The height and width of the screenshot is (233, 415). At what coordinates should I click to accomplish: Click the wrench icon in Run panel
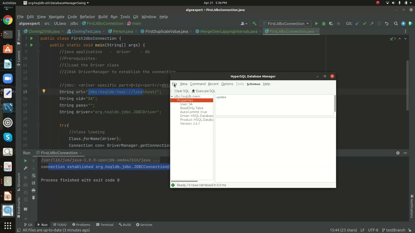(x=25, y=168)
